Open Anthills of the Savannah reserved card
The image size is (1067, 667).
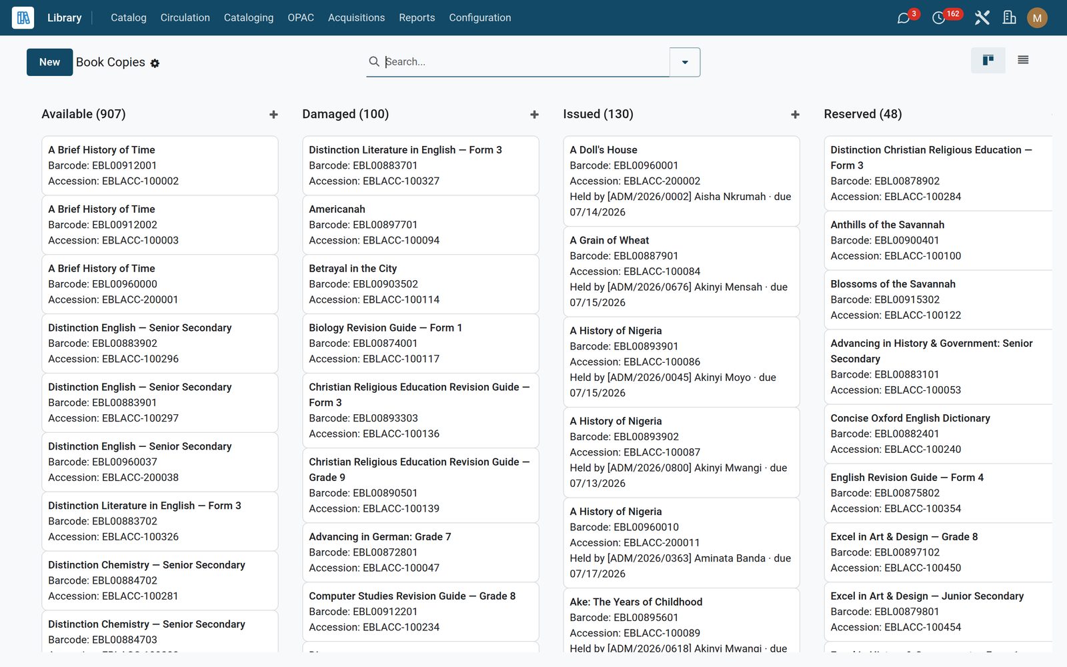coord(939,240)
